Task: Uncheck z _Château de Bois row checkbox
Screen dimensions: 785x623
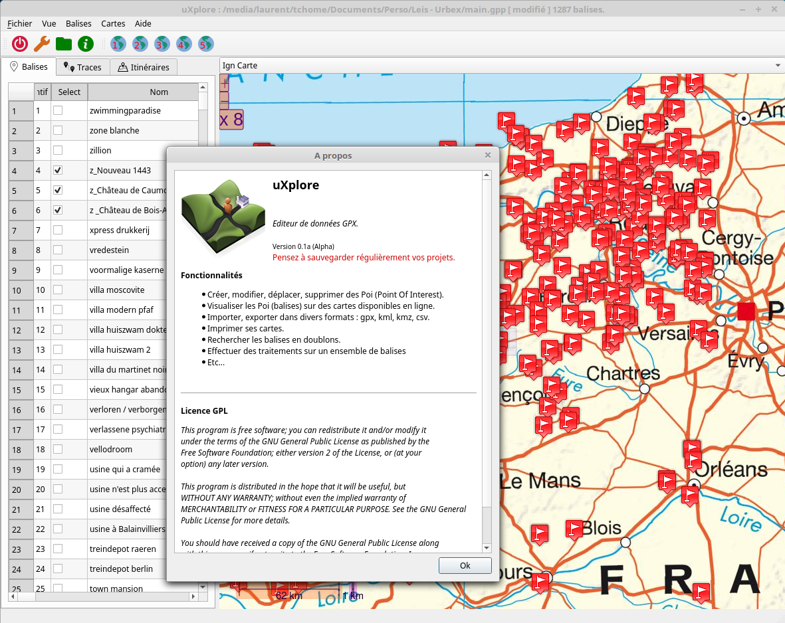Action: point(58,210)
